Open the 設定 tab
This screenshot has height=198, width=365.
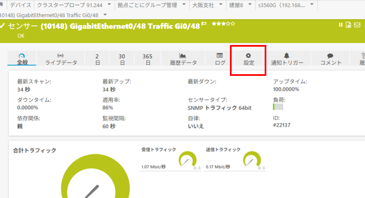pos(248,59)
